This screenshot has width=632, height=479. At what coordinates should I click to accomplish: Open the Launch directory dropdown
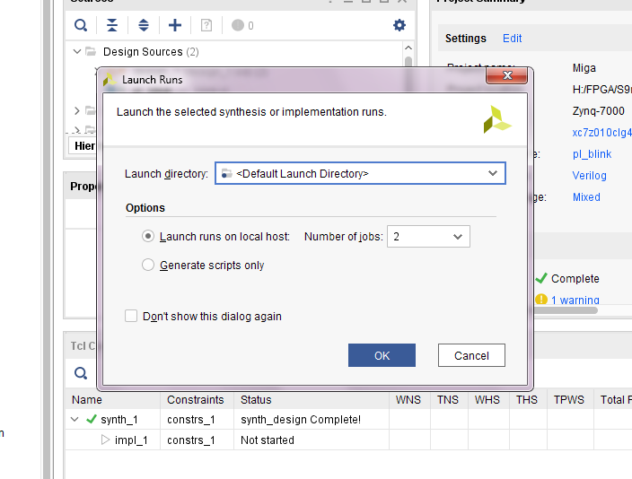coord(493,173)
